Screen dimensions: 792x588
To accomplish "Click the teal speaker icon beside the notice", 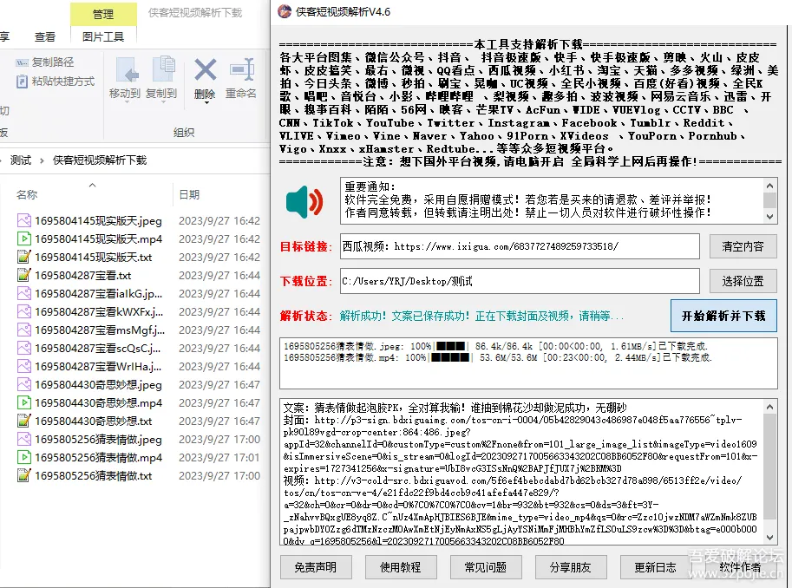I will click(x=304, y=201).
